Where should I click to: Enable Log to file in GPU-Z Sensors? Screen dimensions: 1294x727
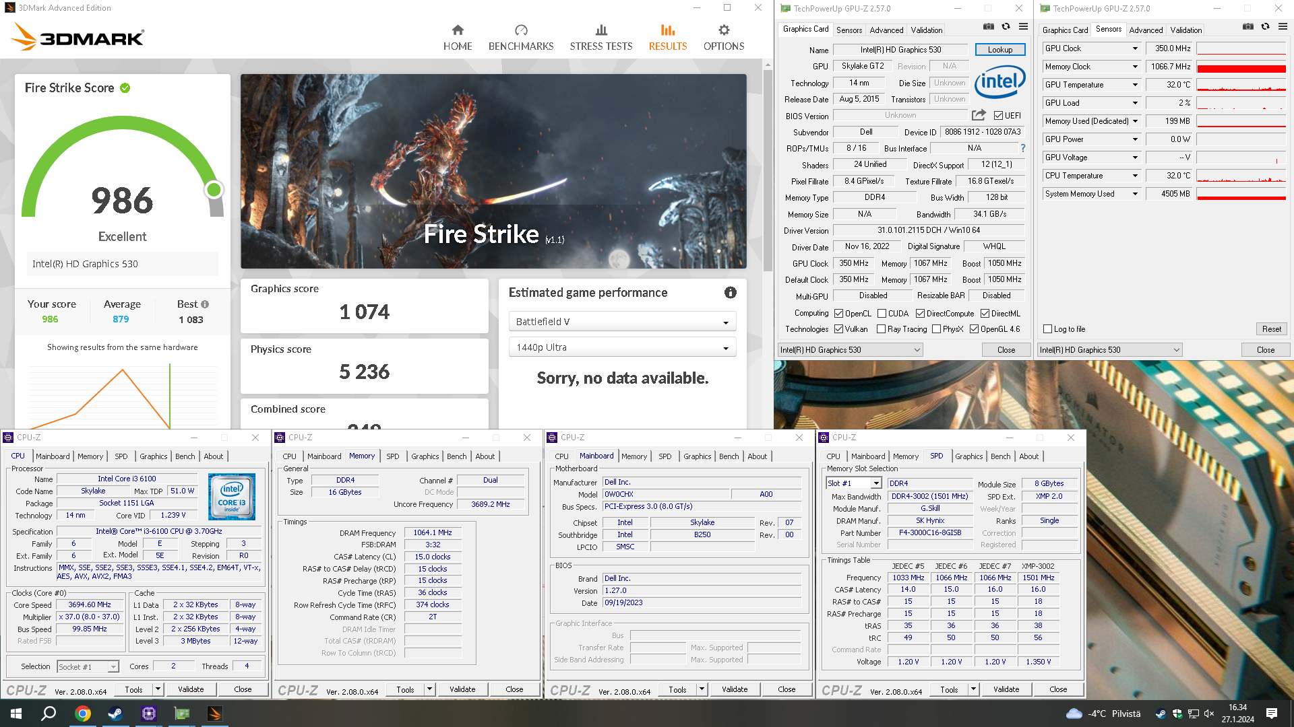[1047, 329]
